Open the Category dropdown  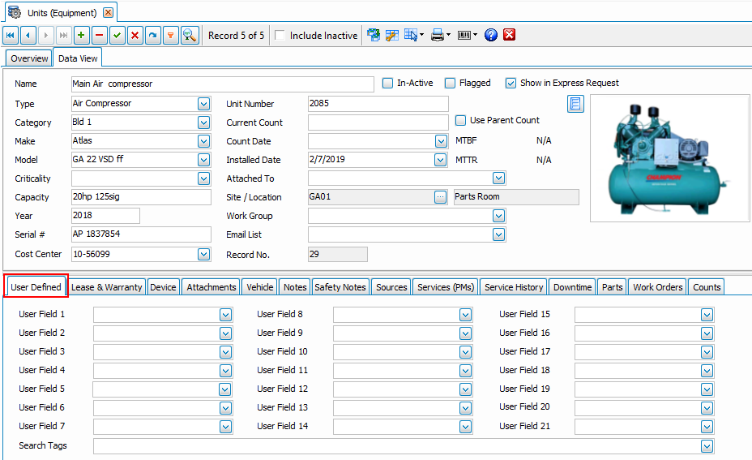pos(204,123)
